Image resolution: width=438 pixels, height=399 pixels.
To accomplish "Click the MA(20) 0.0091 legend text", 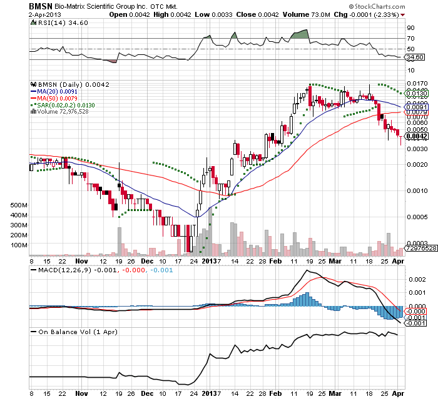I will (x=57, y=91).
